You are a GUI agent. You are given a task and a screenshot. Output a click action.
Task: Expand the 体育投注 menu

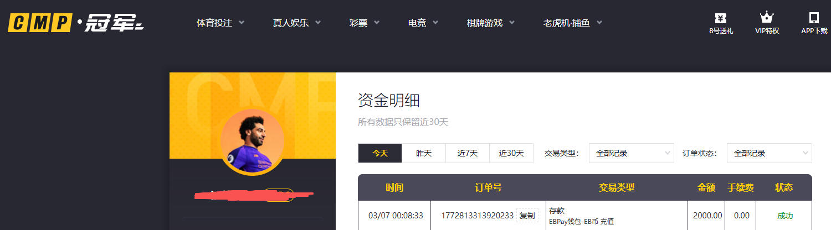coord(220,23)
